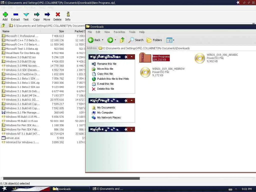Open the View menu in Downloads window
Image resolution: width=256 pixels, height=192 pixels.
(x=107, y=32)
